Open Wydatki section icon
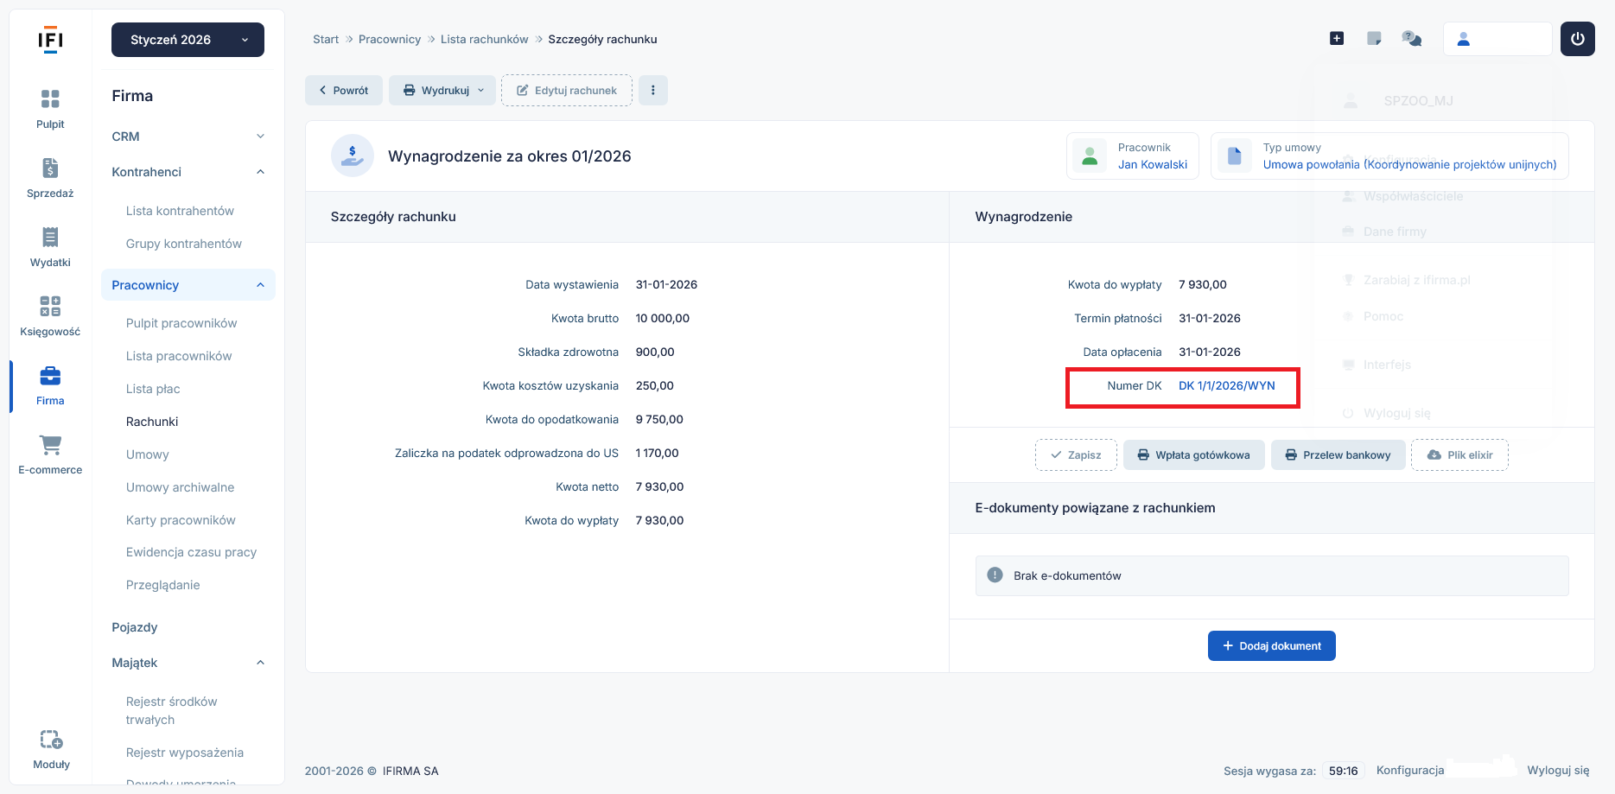 coord(50,238)
